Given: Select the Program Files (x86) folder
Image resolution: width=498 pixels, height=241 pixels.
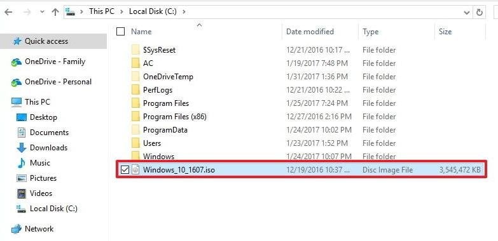Looking at the screenshot, I should coord(175,117).
